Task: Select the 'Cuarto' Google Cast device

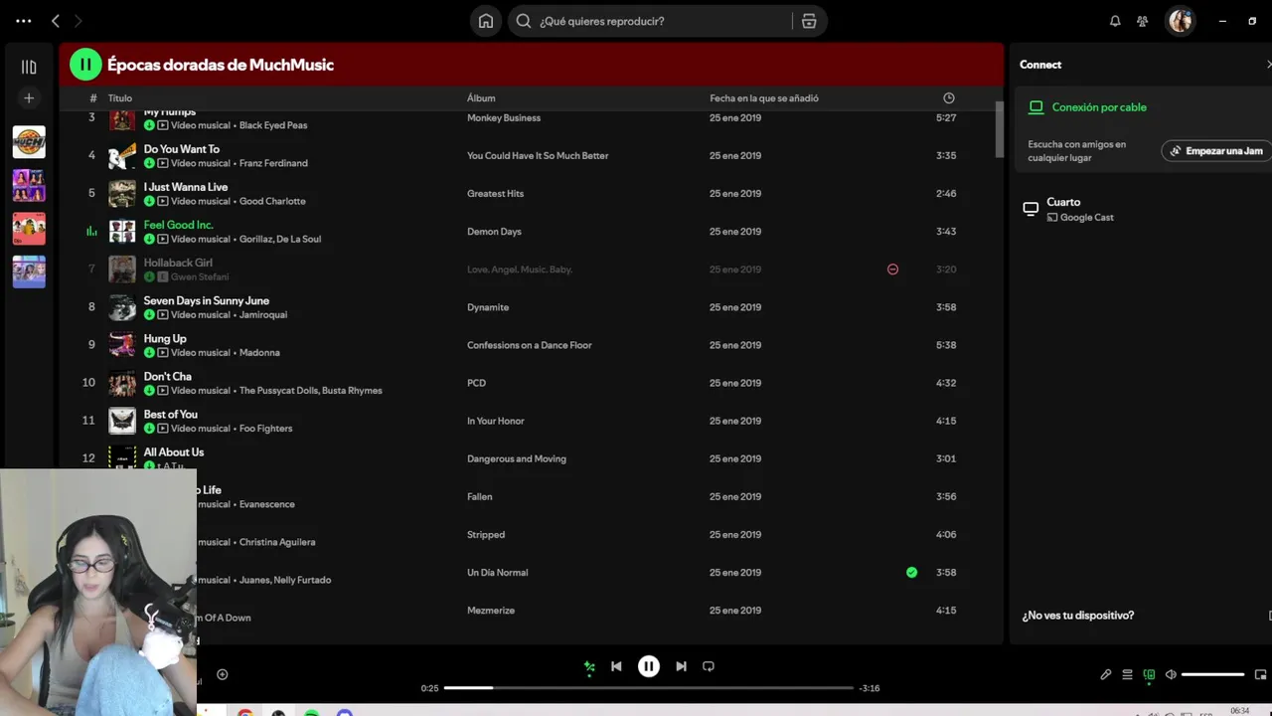Action: (x=1068, y=209)
